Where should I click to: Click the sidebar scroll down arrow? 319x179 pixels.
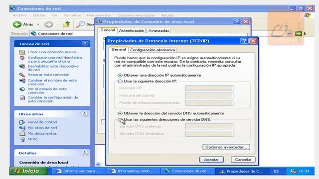pos(98,164)
